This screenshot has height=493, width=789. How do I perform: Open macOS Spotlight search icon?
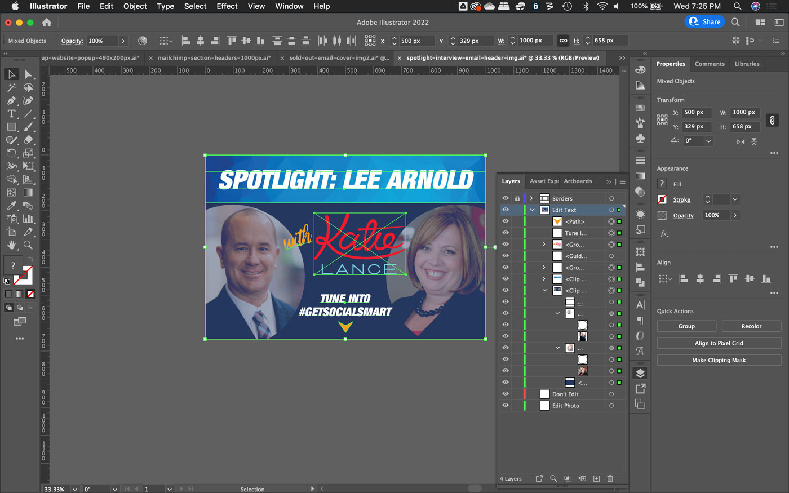737,6
